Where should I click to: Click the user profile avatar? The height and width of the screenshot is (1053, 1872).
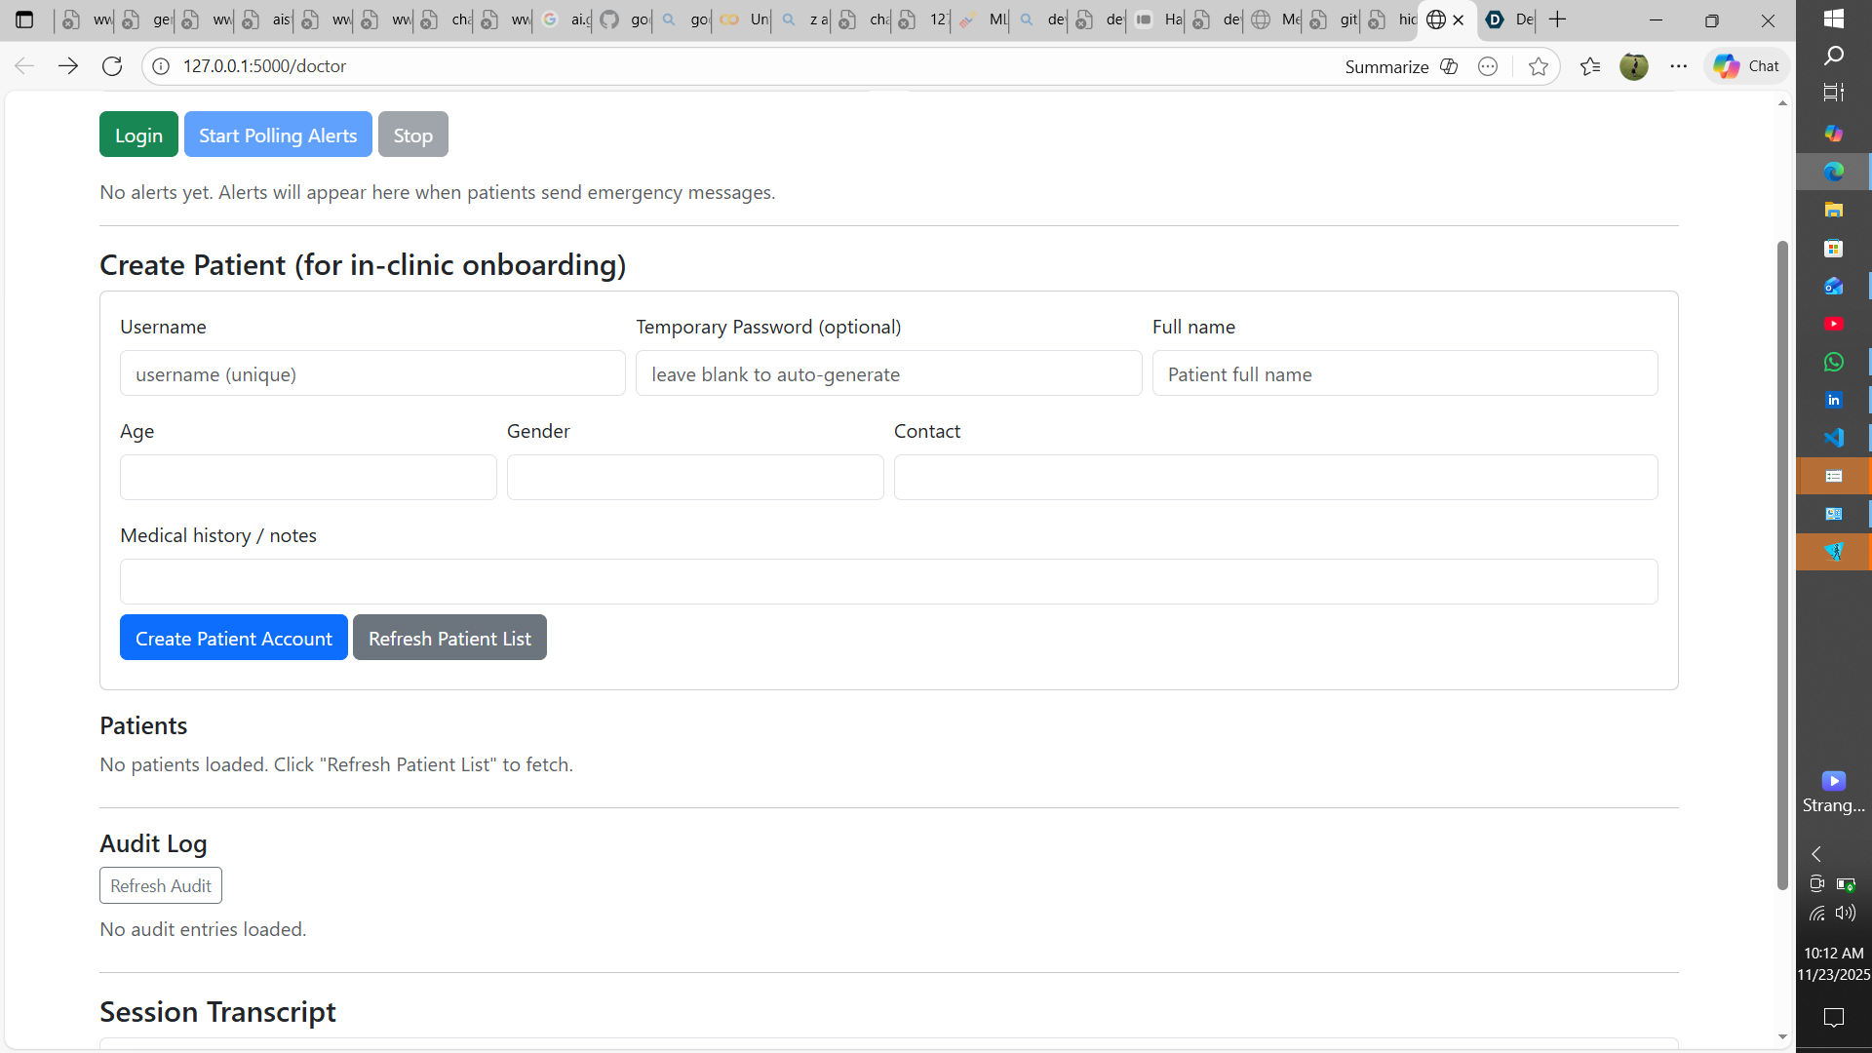tap(1633, 66)
